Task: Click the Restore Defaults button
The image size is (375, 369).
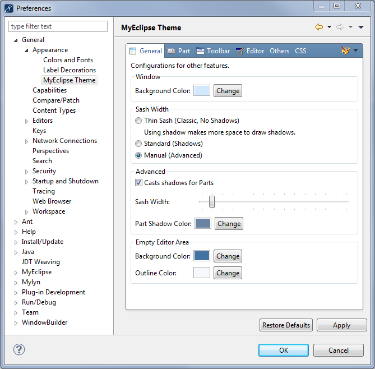Action: point(286,325)
